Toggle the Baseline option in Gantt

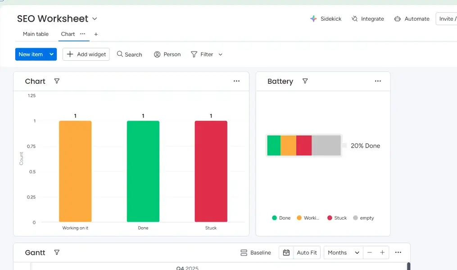(255, 252)
